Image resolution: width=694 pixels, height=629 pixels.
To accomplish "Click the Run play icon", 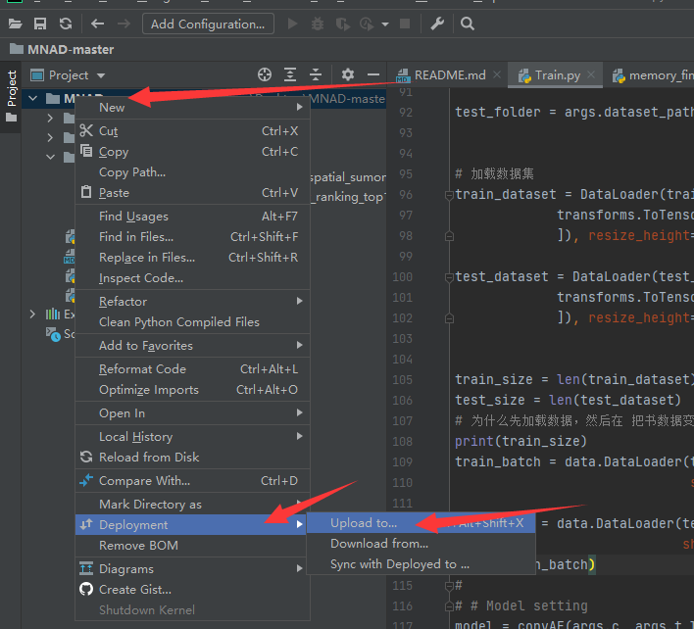I will [292, 24].
